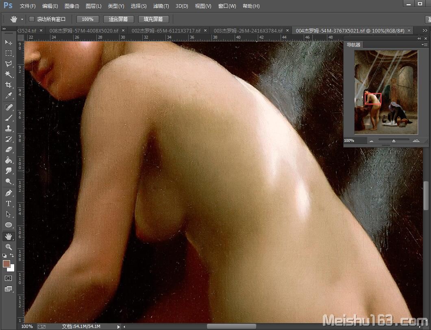Open the Window (窗口) menu
The height and width of the screenshot is (330, 431).
[x=227, y=6]
